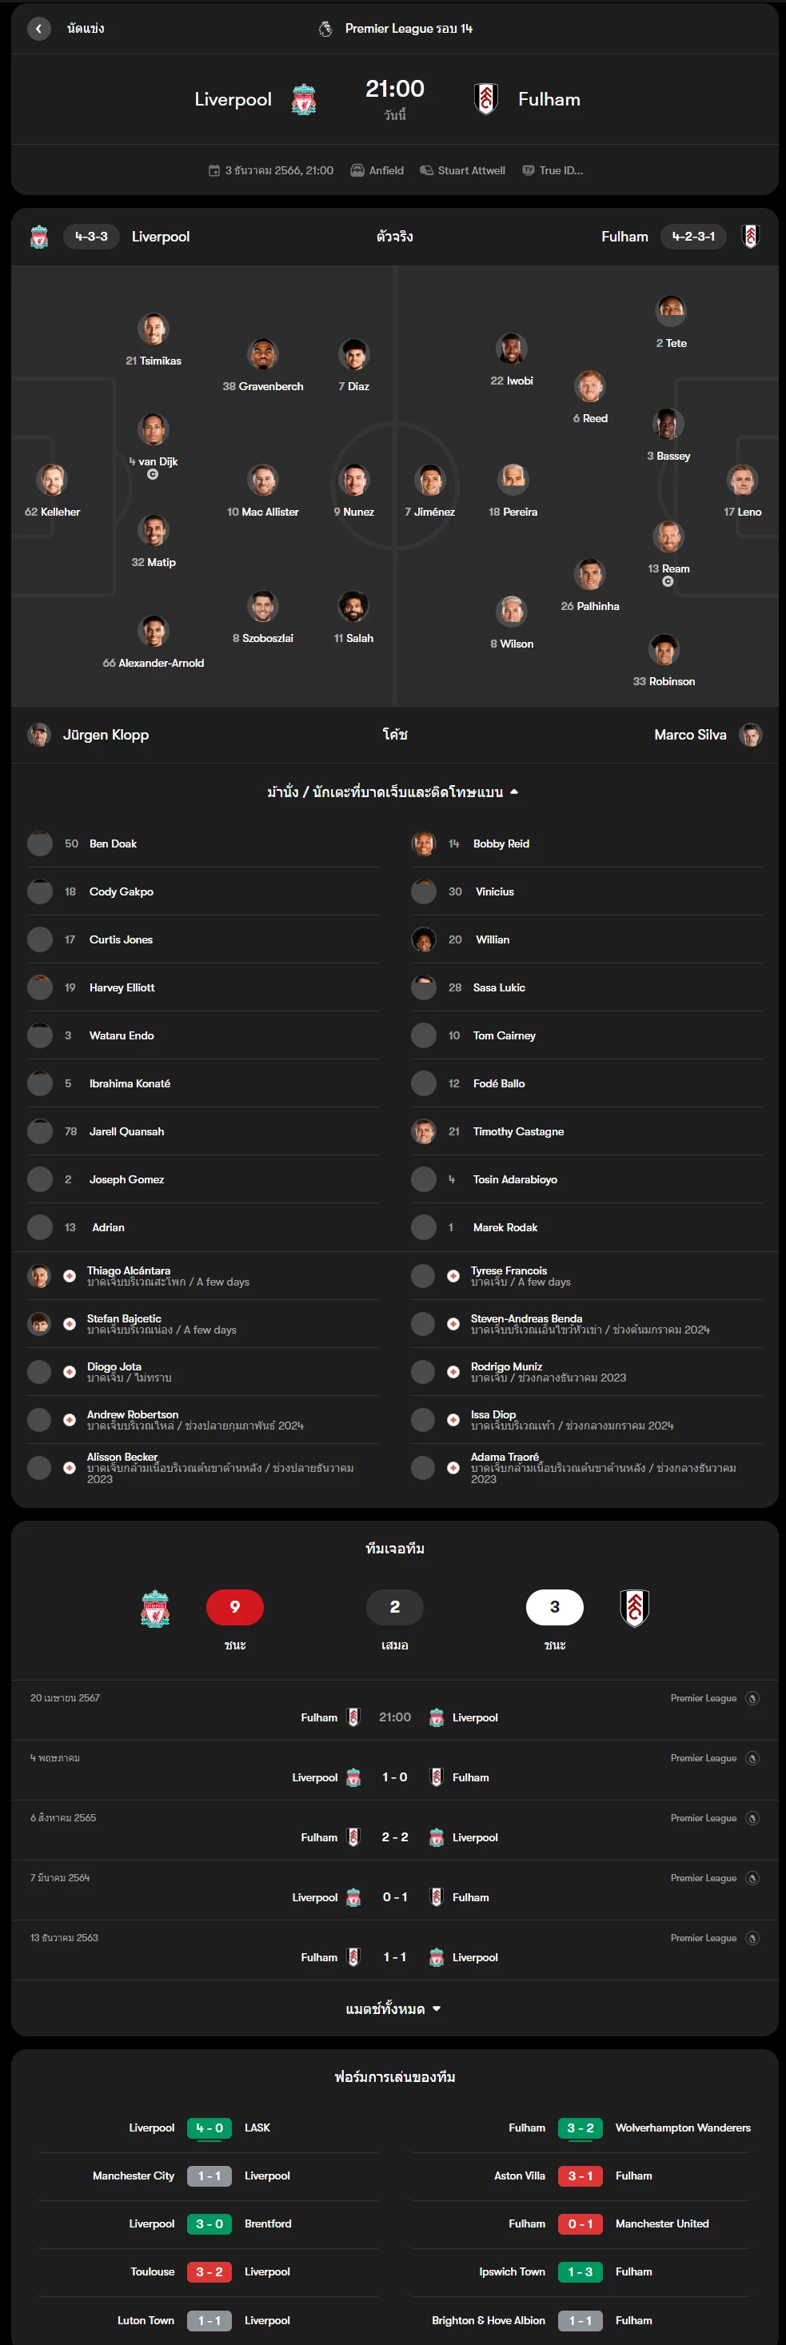Click the Liverpool crest in match header

[x=303, y=99]
